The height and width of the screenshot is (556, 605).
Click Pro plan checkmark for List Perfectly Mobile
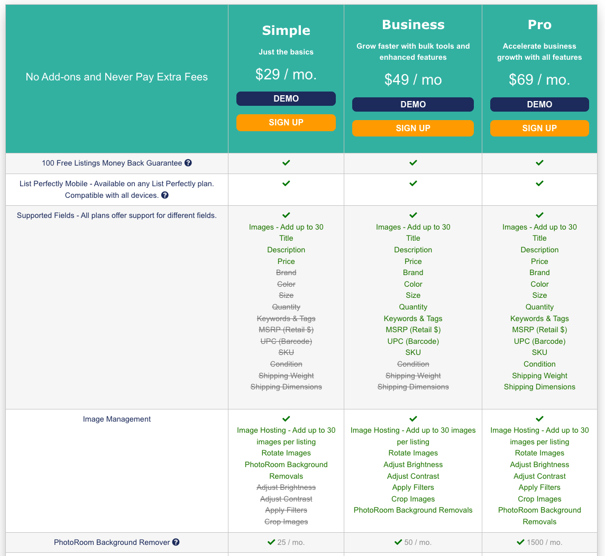tap(539, 184)
